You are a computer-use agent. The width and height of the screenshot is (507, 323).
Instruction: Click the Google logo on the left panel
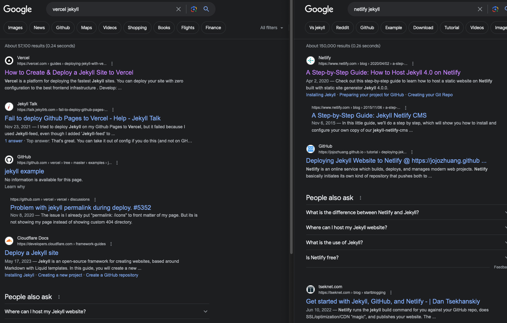click(18, 9)
